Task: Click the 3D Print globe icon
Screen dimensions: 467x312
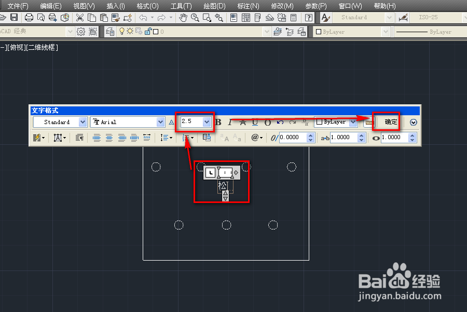Action: tap(65, 18)
